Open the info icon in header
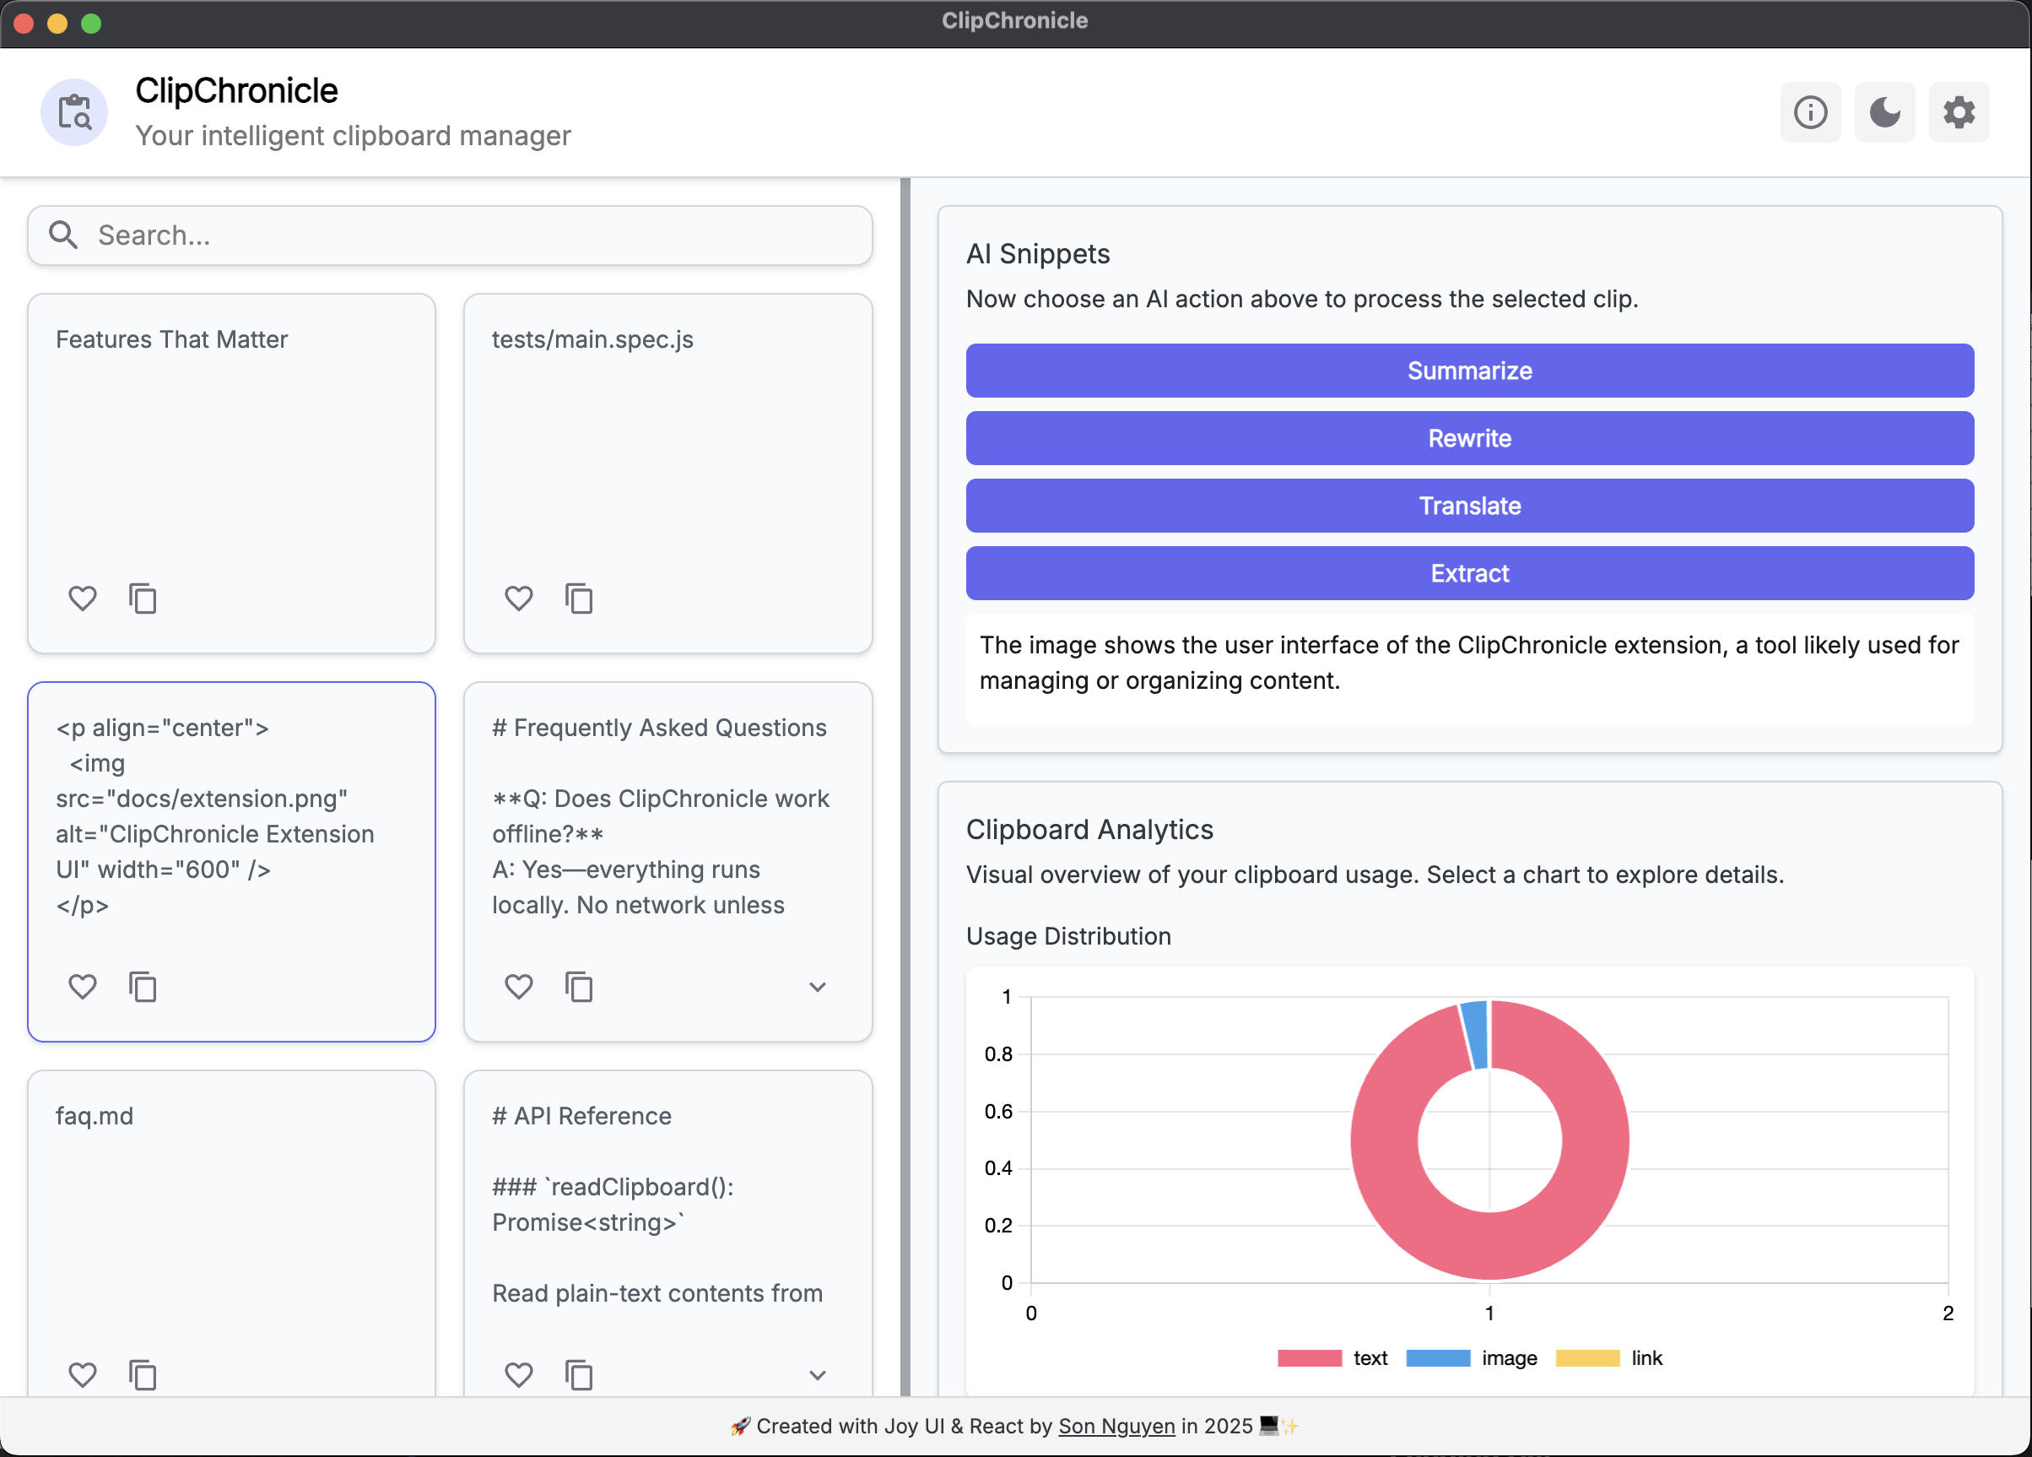Screen dimensions: 2032x1457 click(x=1810, y=112)
